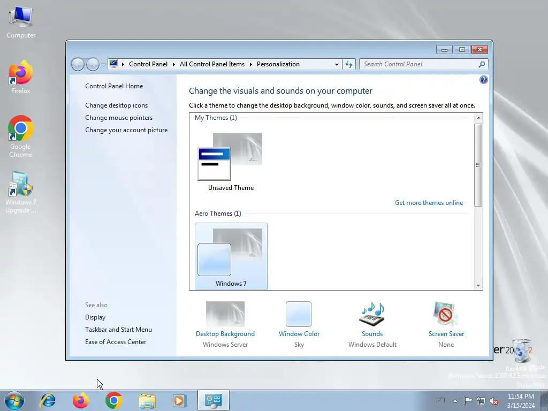
Task: Minimize the Personalization window
Action: coord(444,50)
